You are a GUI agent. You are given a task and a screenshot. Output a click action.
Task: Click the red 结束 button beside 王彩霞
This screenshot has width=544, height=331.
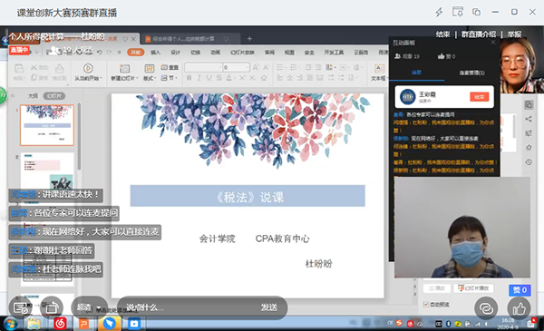(x=480, y=97)
